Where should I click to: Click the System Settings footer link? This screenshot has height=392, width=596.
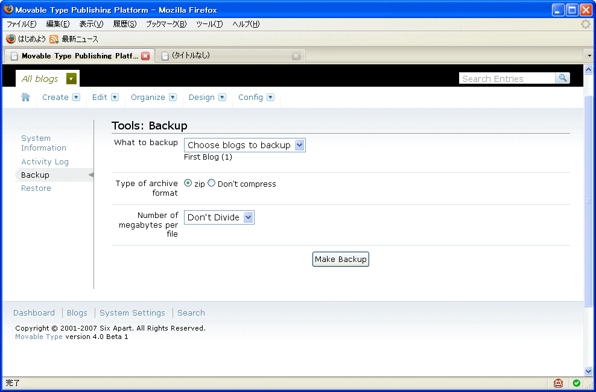[132, 313]
